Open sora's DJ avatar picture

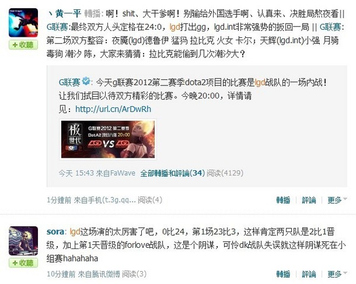23,241
